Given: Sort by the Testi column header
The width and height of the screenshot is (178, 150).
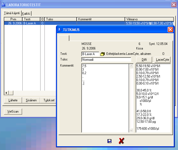Looking at the screenshot, I should 31,19.
